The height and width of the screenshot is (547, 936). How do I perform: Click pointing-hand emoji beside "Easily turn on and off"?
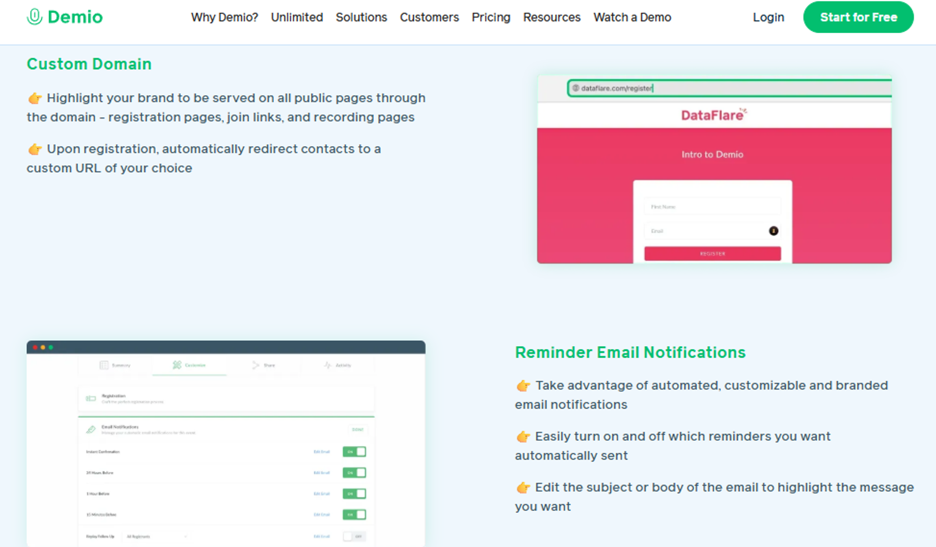click(x=524, y=437)
